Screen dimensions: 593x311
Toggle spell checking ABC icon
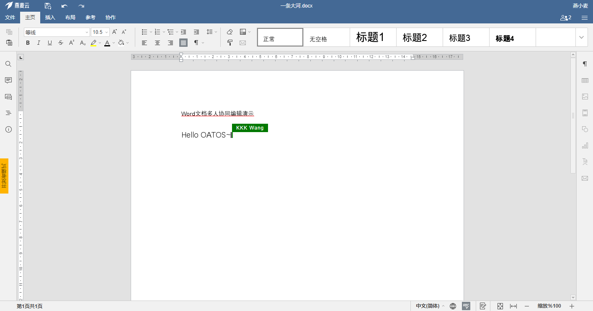coord(466,306)
